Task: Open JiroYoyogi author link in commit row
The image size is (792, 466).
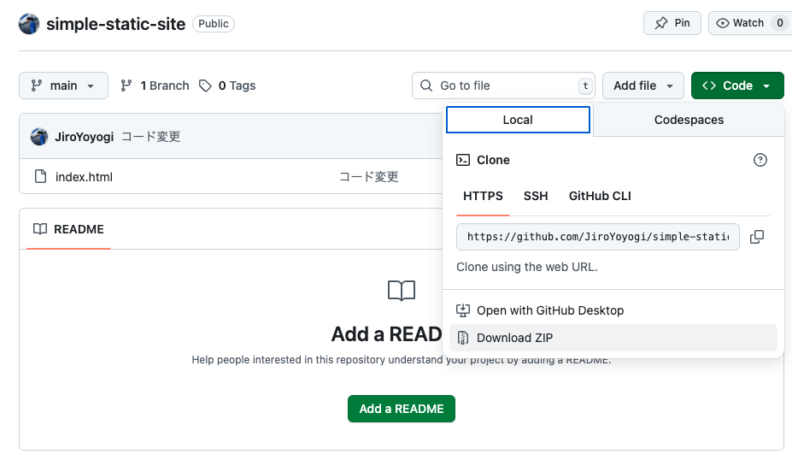Action: tap(85, 137)
